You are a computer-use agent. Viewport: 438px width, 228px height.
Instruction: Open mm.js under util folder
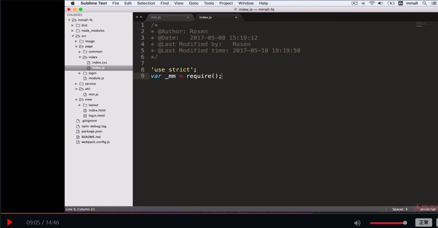tap(93, 94)
